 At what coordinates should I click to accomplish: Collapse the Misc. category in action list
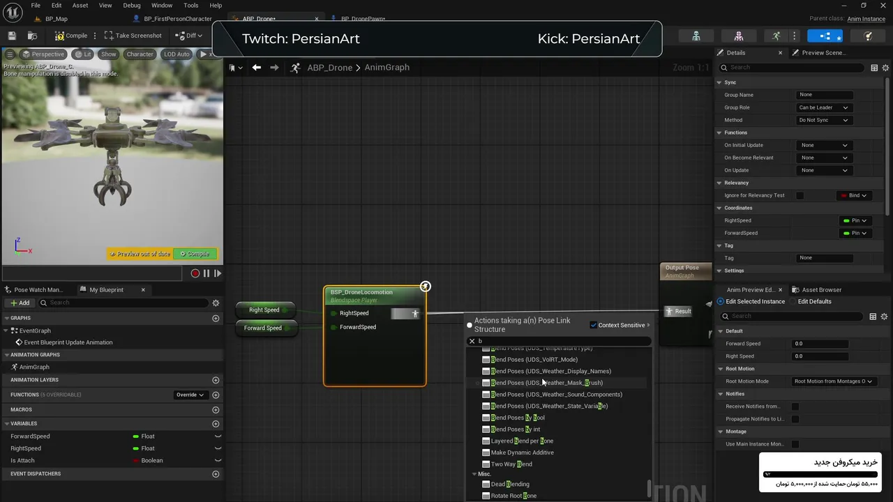coord(475,474)
